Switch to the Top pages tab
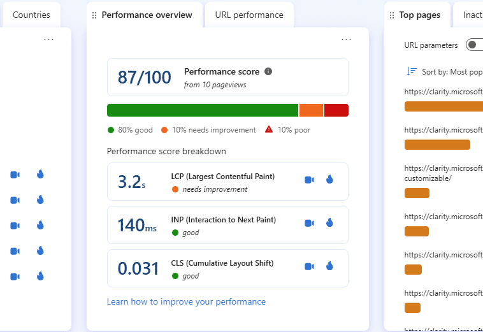Screen dimensions: 483x332 click(x=419, y=15)
